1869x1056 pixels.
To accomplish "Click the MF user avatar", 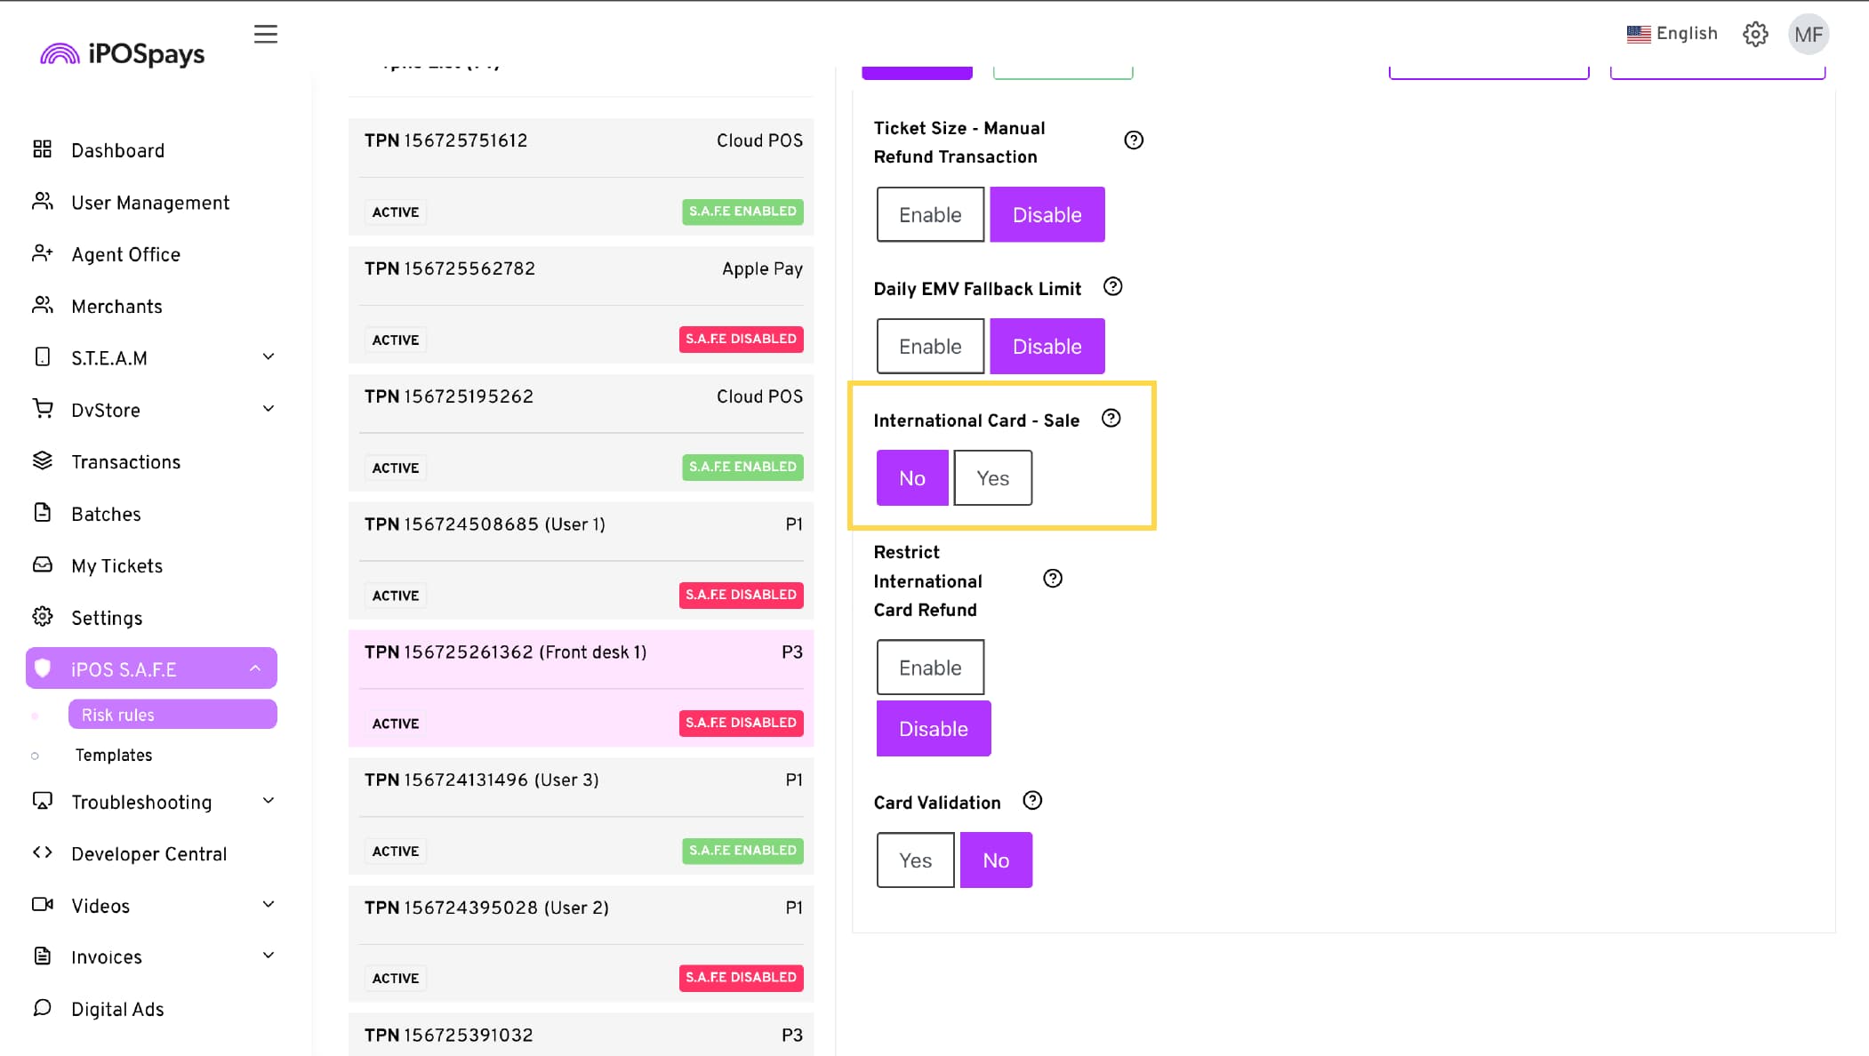I will (1808, 35).
